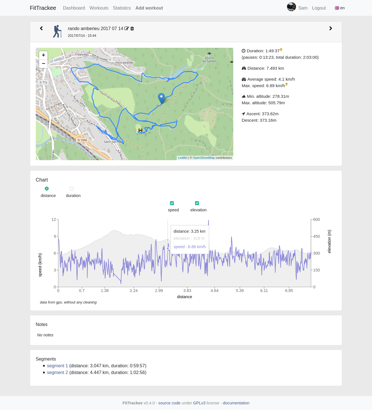Viewport: 372px width, 410px height.
Task: Click the ascent arrow icon
Action: tap(243, 114)
